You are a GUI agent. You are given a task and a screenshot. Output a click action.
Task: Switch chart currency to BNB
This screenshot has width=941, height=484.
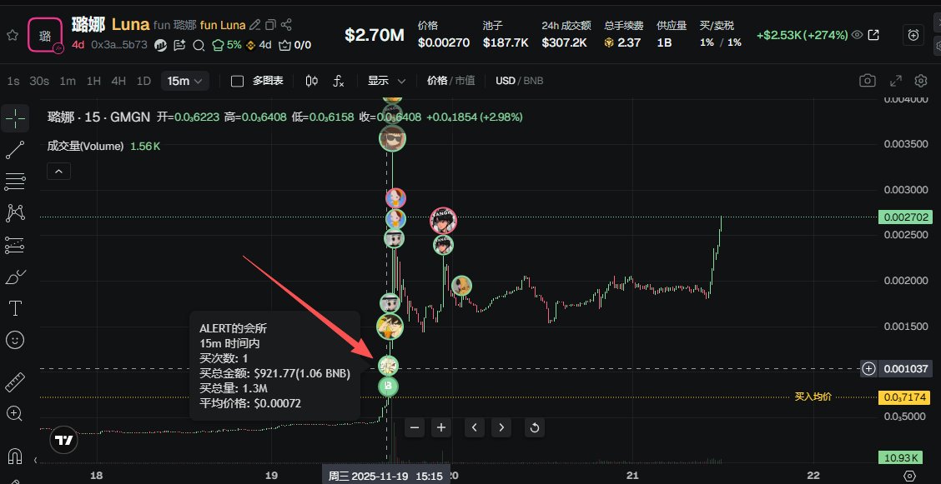(534, 80)
